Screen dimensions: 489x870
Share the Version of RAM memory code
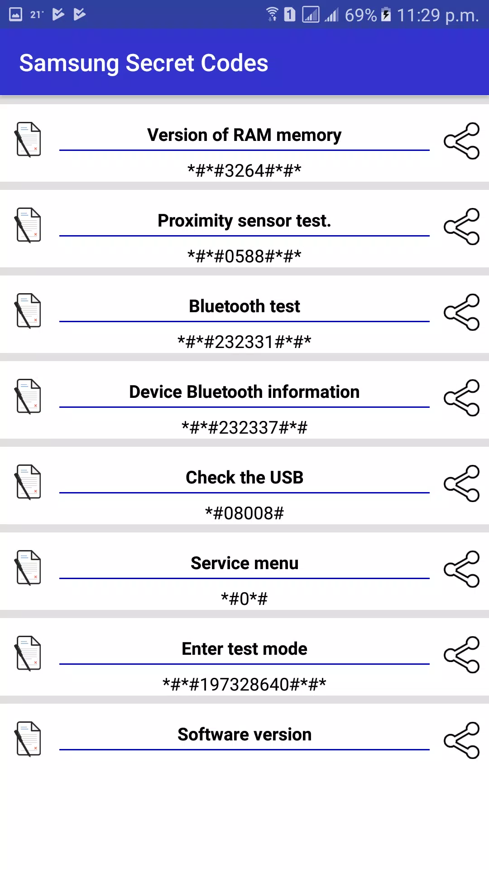(461, 141)
